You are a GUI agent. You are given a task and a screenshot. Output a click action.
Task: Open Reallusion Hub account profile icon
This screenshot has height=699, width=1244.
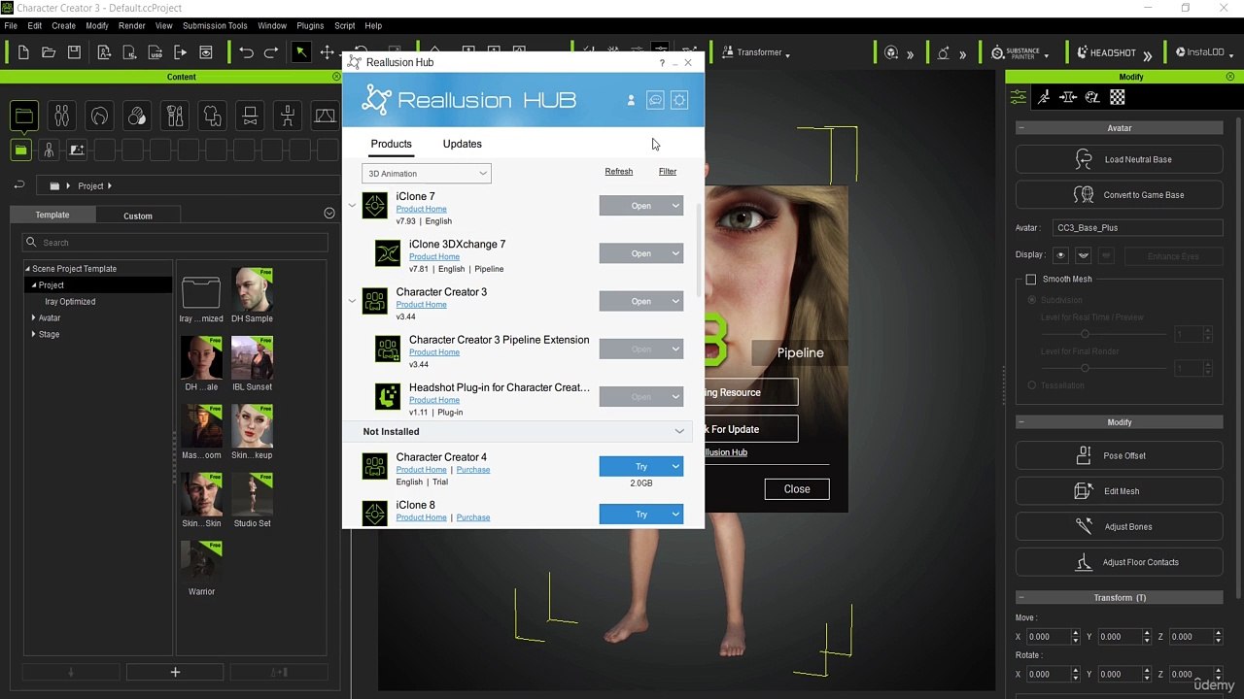[631, 100]
